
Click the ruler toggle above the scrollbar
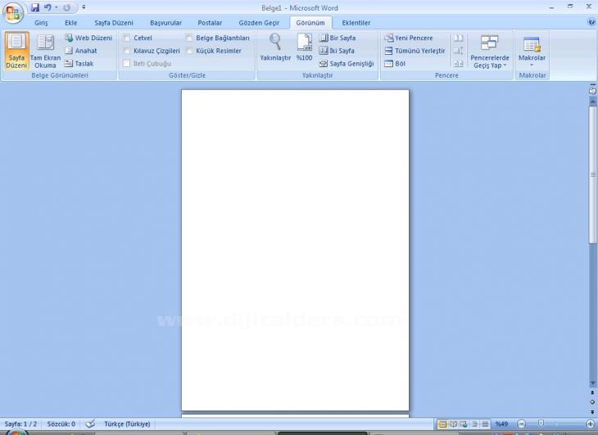[592, 90]
